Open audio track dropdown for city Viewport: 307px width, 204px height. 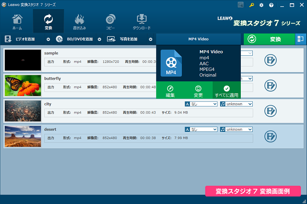tap(236, 104)
